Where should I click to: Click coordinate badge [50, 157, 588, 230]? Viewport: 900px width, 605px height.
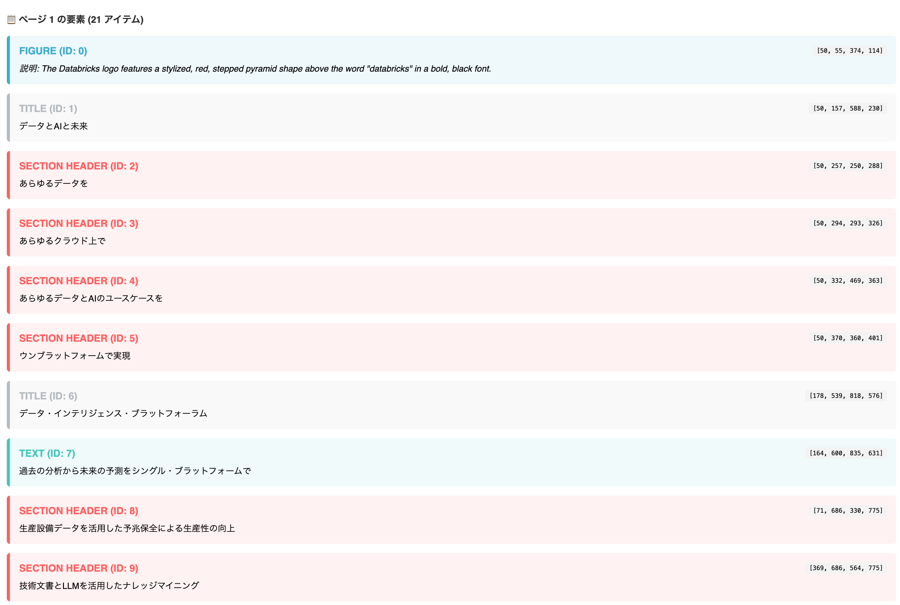pyautogui.click(x=847, y=108)
